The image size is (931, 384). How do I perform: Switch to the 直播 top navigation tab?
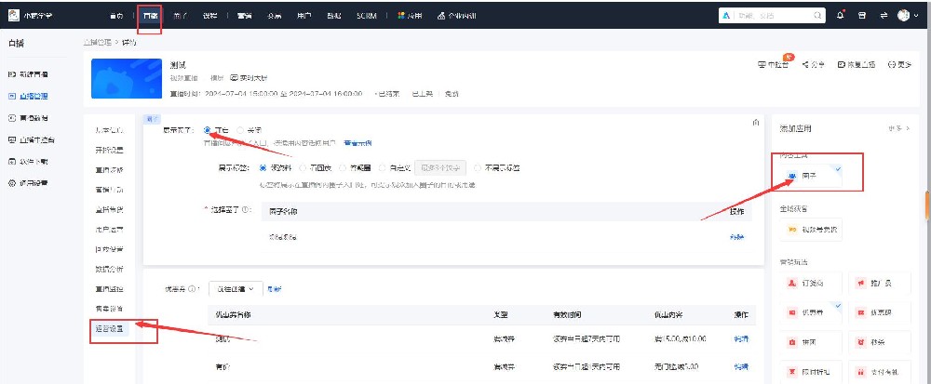pos(150,16)
